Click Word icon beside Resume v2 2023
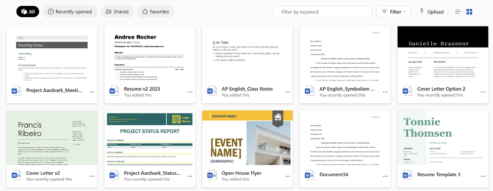 (x=114, y=91)
